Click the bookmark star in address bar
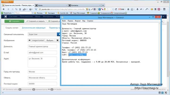The width and height of the screenshot is (170, 95). (108, 9)
